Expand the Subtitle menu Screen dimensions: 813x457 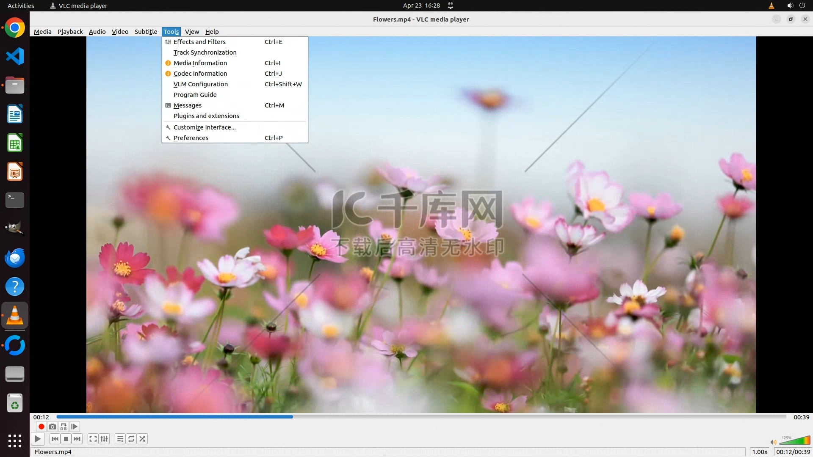(x=146, y=32)
